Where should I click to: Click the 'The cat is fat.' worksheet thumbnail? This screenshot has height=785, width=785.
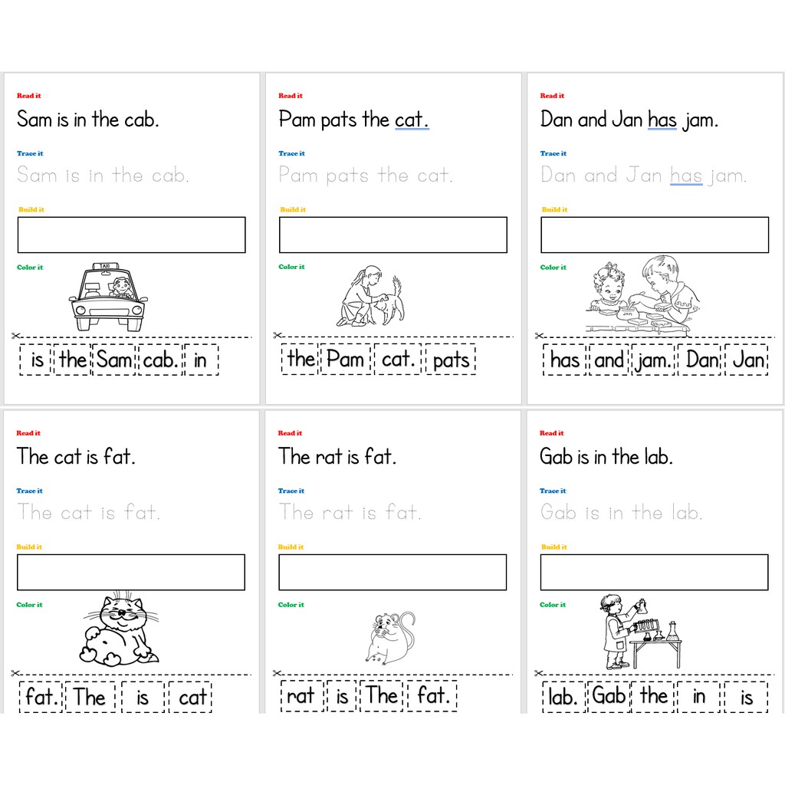point(131,561)
